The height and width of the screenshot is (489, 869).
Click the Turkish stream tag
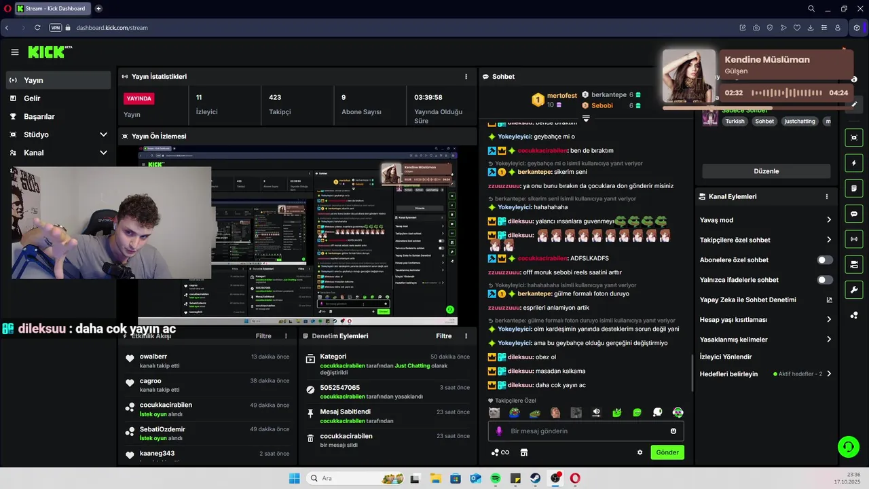[x=735, y=122]
